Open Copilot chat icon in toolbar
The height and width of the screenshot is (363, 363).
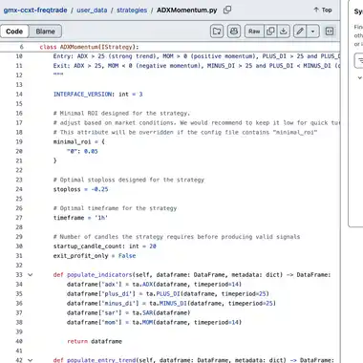[x=234, y=32]
